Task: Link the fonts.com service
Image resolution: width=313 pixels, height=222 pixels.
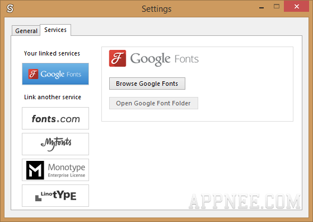Action: click(x=55, y=118)
